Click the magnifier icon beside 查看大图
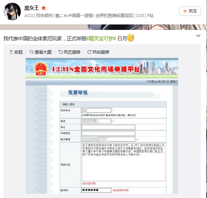Viewport: 207px width, 198px height. [31, 52]
